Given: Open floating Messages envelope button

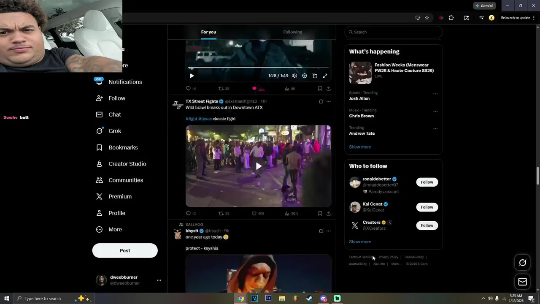Looking at the screenshot, I should pos(523,282).
